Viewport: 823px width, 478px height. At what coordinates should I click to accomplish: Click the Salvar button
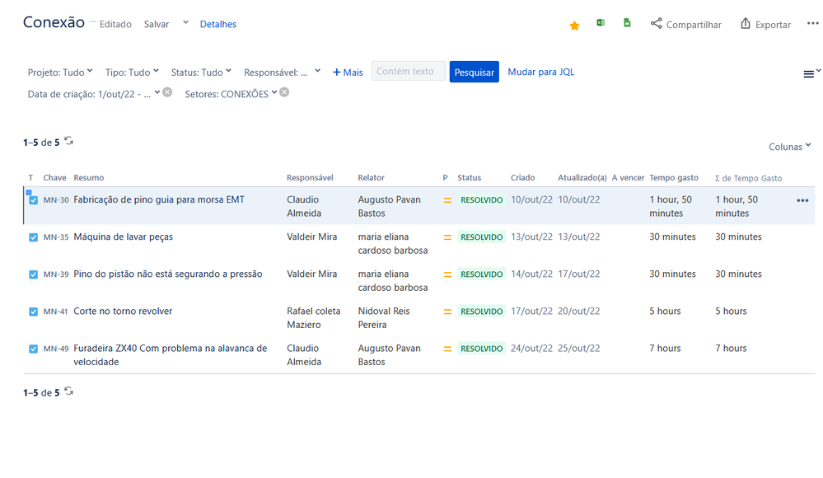(x=157, y=24)
